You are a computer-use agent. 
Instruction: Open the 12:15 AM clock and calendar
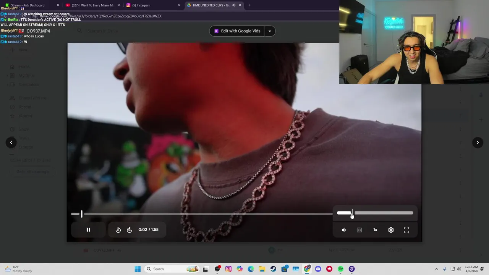[x=471, y=269]
